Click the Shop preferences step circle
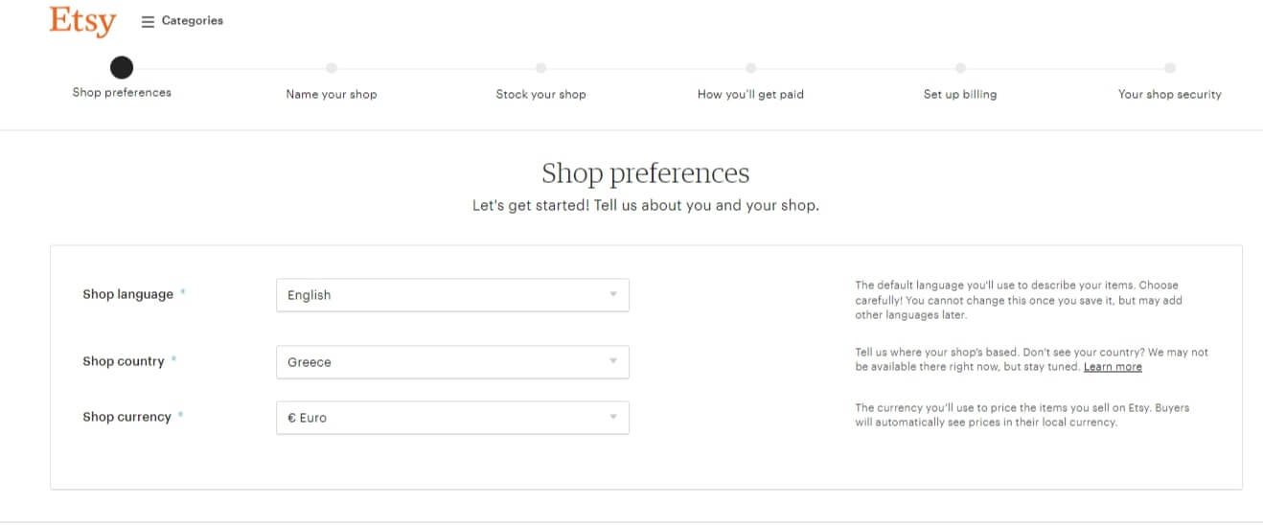Viewport: 1263px width, 526px height. (x=122, y=67)
